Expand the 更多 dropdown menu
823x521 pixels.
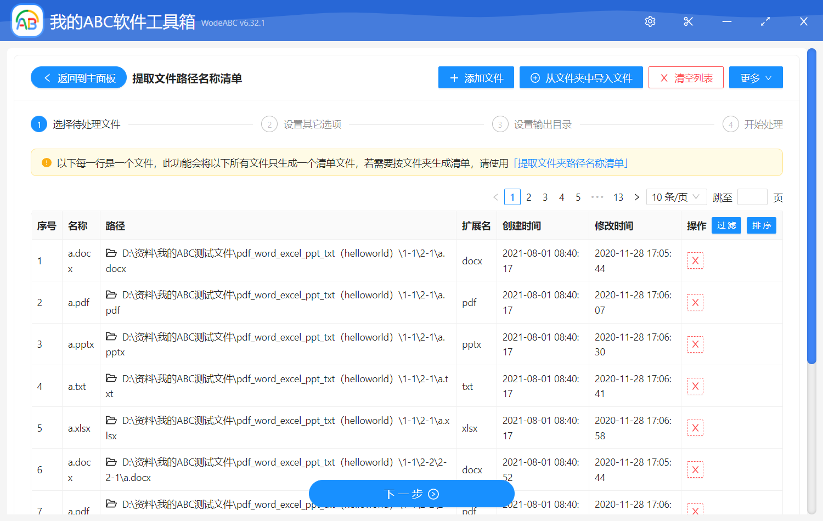(x=756, y=77)
